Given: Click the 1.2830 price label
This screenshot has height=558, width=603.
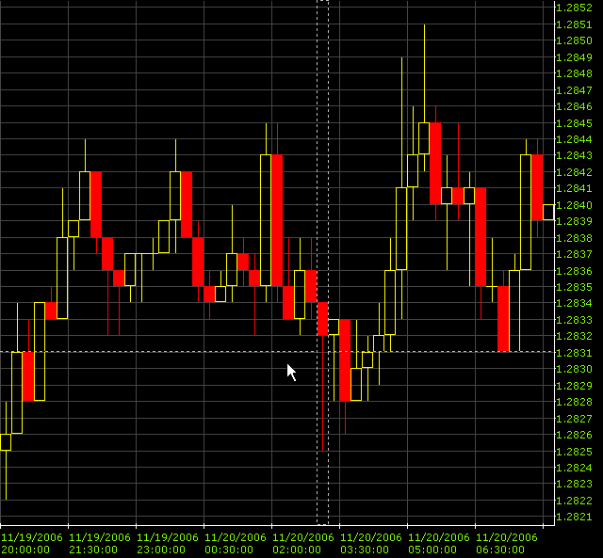Looking at the screenshot, I should tap(574, 369).
